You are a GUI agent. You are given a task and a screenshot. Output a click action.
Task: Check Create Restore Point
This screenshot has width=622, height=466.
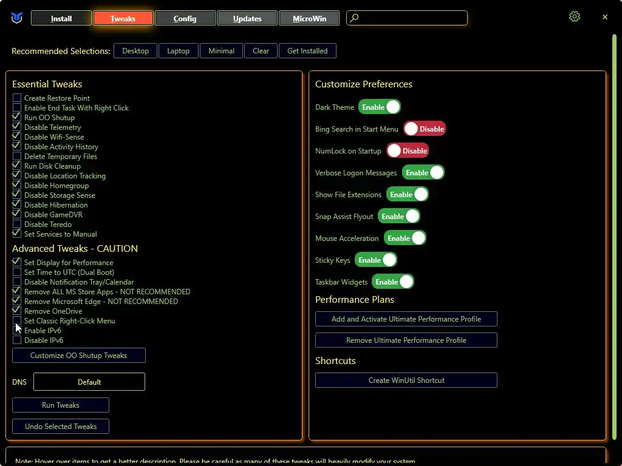pyautogui.click(x=16, y=98)
